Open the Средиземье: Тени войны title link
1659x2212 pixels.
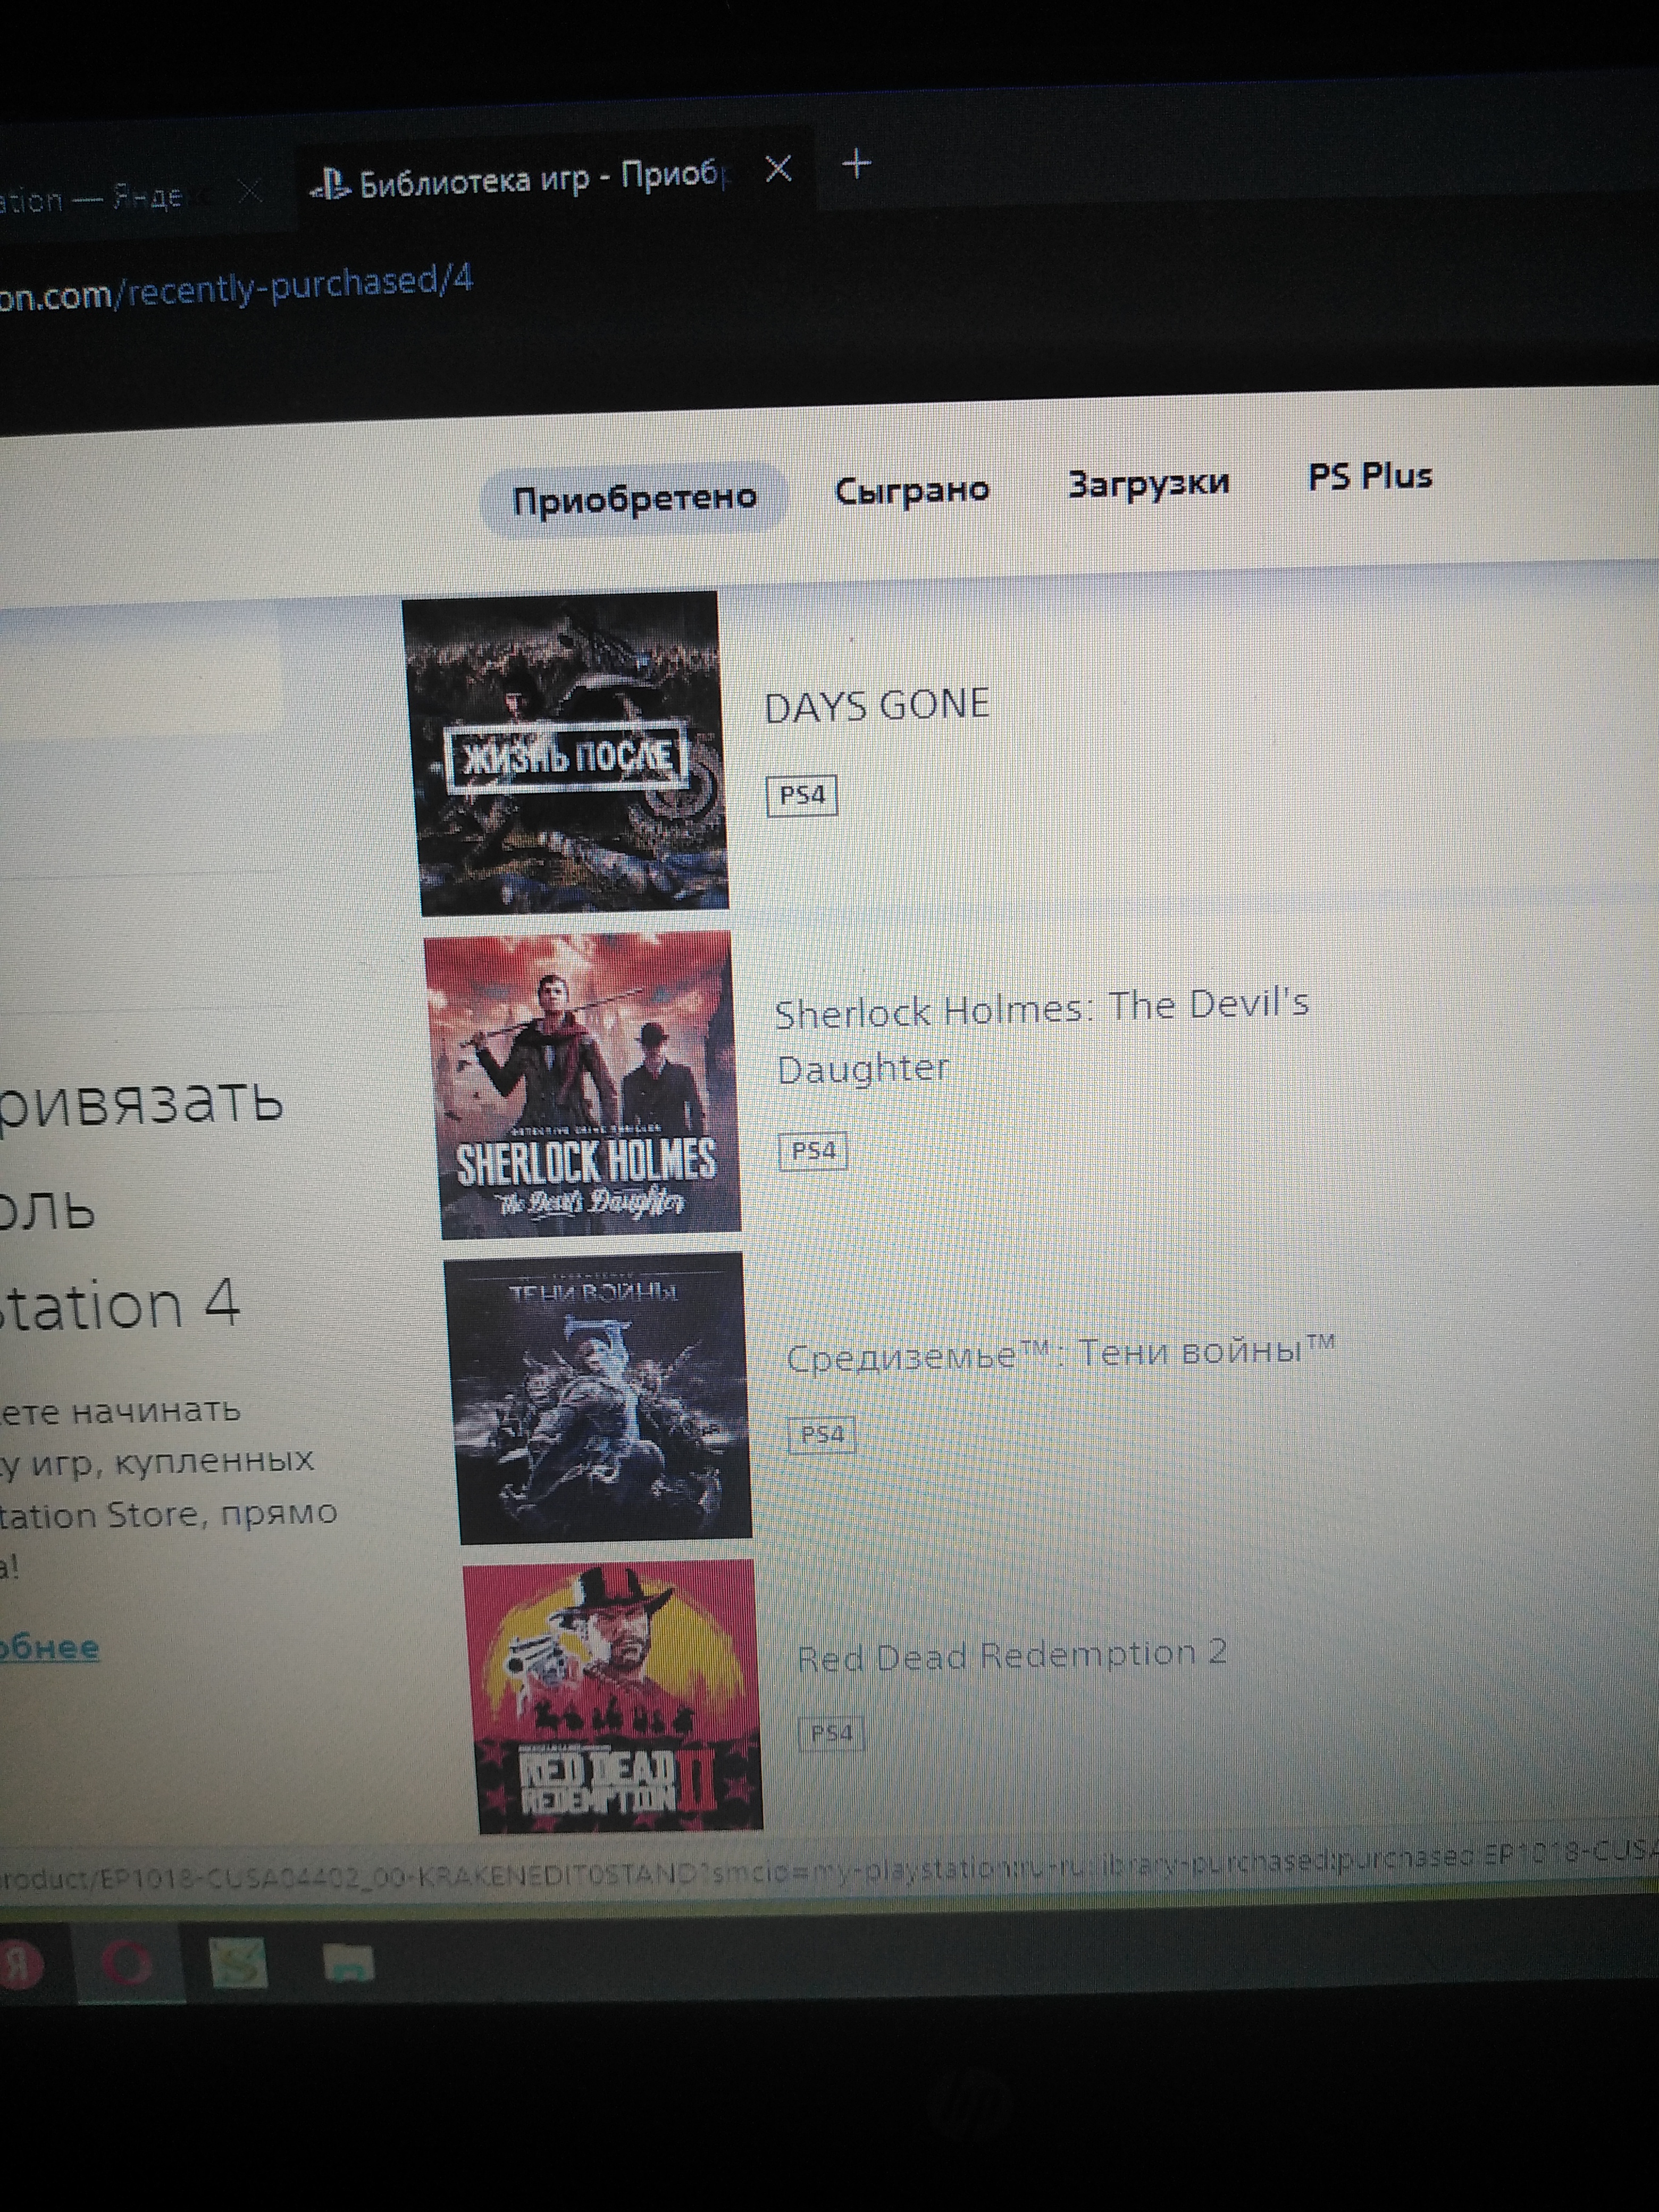coord(1059,1353)
